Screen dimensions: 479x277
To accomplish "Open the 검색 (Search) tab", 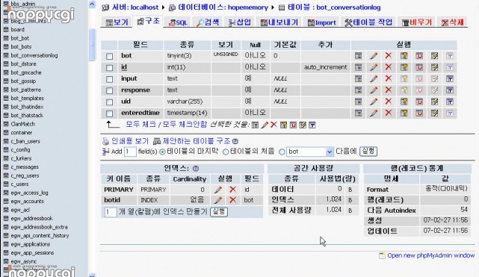I will [x=208, y=22].
